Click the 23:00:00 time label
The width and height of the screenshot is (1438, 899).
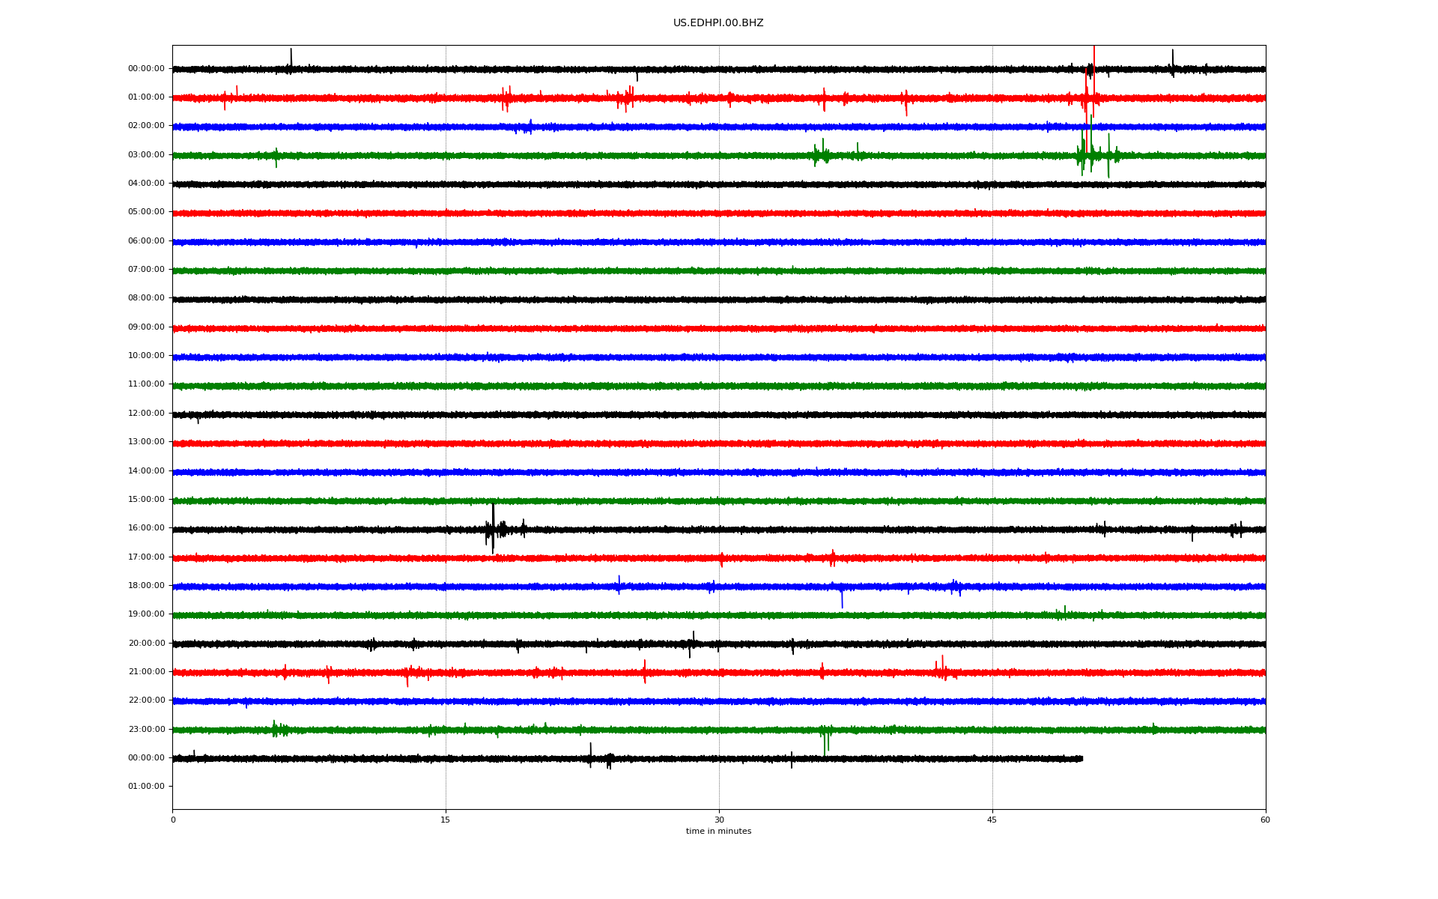146,730
